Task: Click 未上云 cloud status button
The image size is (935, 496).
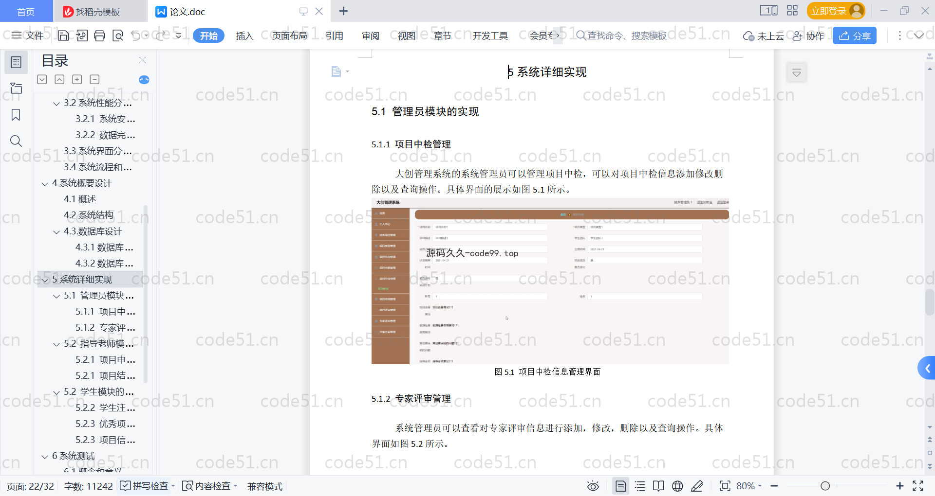Action: [x=763, y=35]
